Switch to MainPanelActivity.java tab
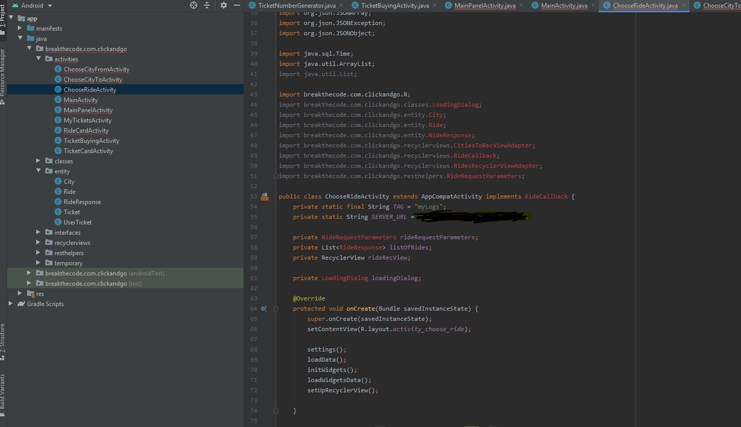 pyautogui.click(x=485, y=5)
